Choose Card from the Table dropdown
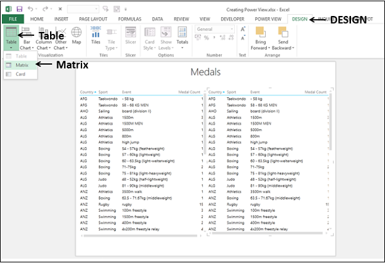The image size is (385, 263). coord(21,74)
